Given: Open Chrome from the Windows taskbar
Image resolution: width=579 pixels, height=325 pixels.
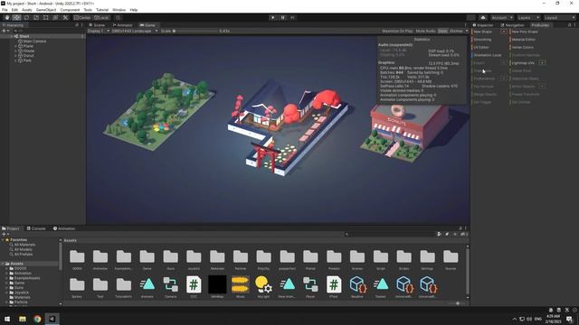Looking at the screenshot, I should point(37,319).
